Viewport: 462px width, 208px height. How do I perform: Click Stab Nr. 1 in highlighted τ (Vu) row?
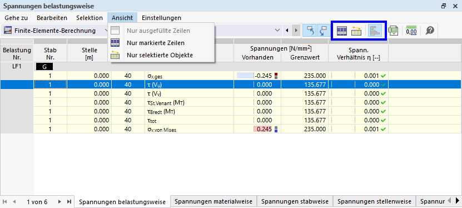50,85
